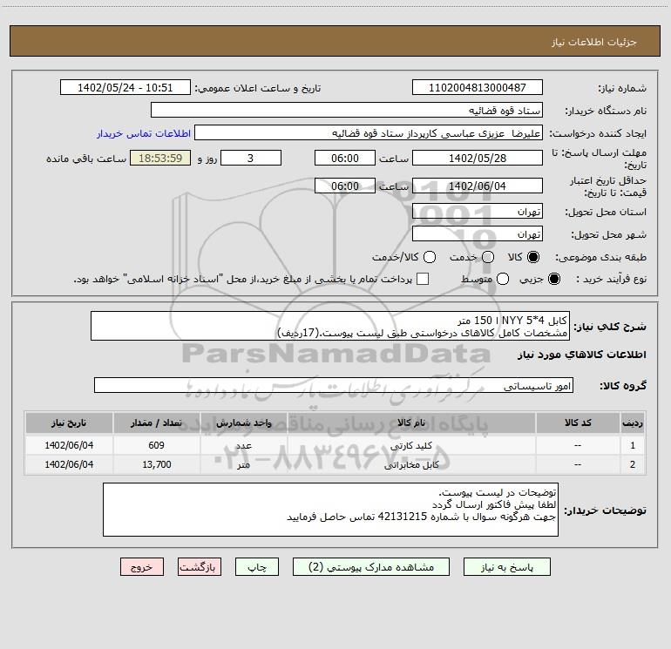Image resolution: width=671 pixels, height=649 pixels.
Task: Click the price validity time 06:00 field
Action: pyautogui.click(x=345, y=186)
